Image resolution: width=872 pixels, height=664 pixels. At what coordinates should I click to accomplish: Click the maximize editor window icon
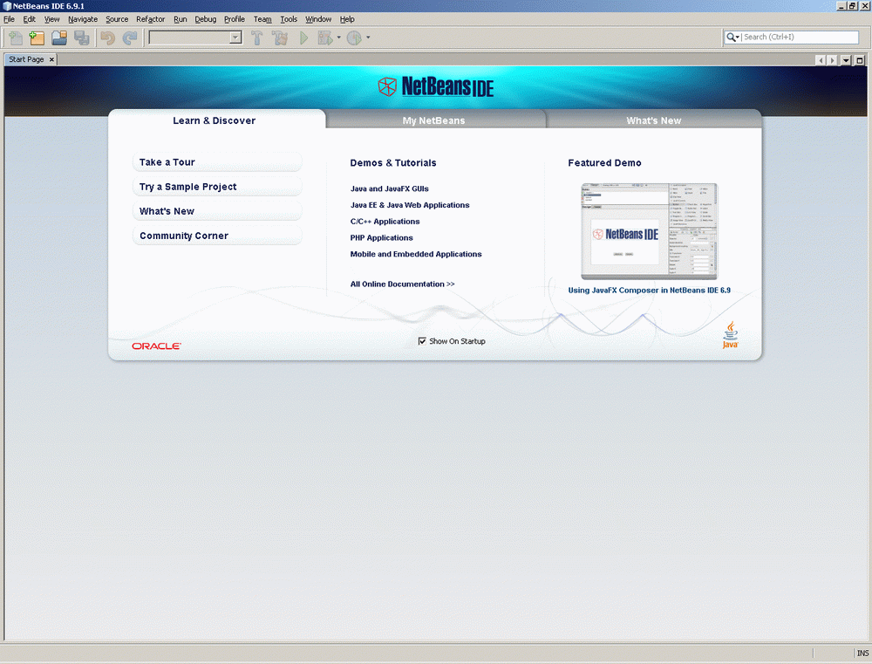(x=860, y=60)
